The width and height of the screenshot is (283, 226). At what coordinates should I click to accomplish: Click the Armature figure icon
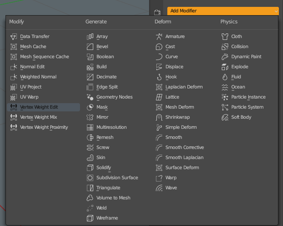tap(159, 37)
